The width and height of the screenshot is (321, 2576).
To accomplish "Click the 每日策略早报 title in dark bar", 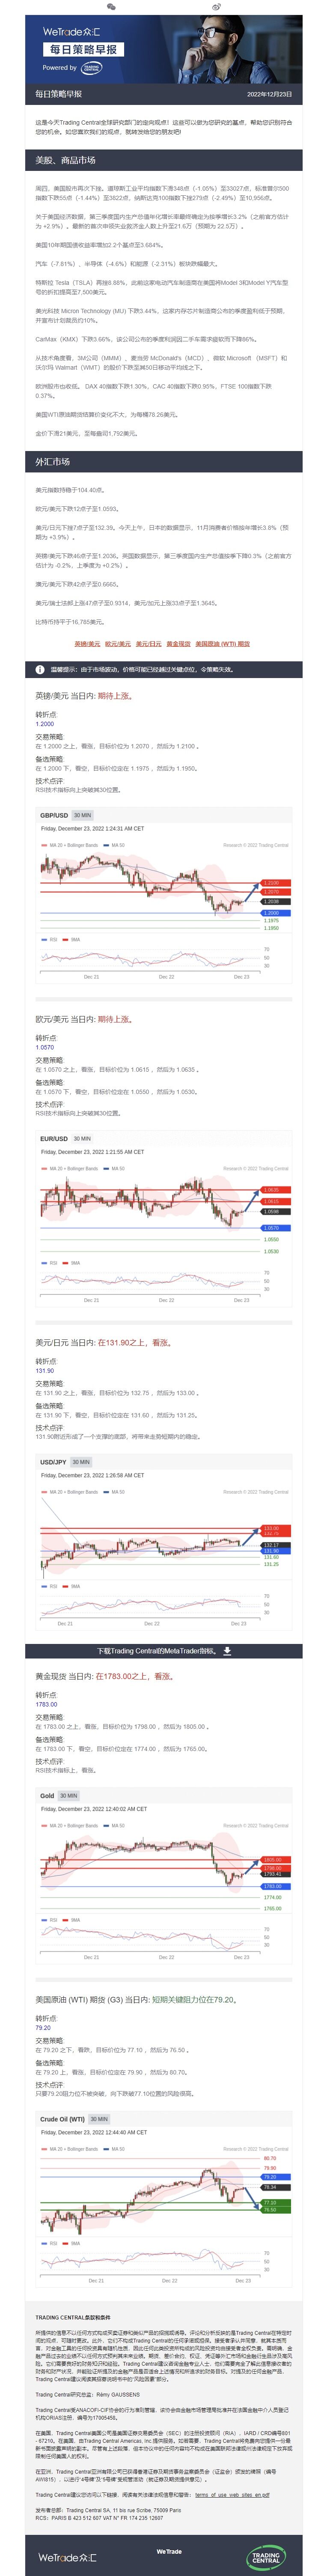I will [x=59, y=94].
